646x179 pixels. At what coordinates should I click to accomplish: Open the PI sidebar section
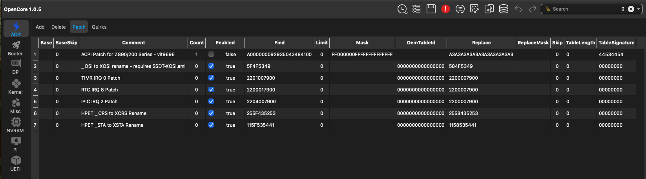pos(15,144)
